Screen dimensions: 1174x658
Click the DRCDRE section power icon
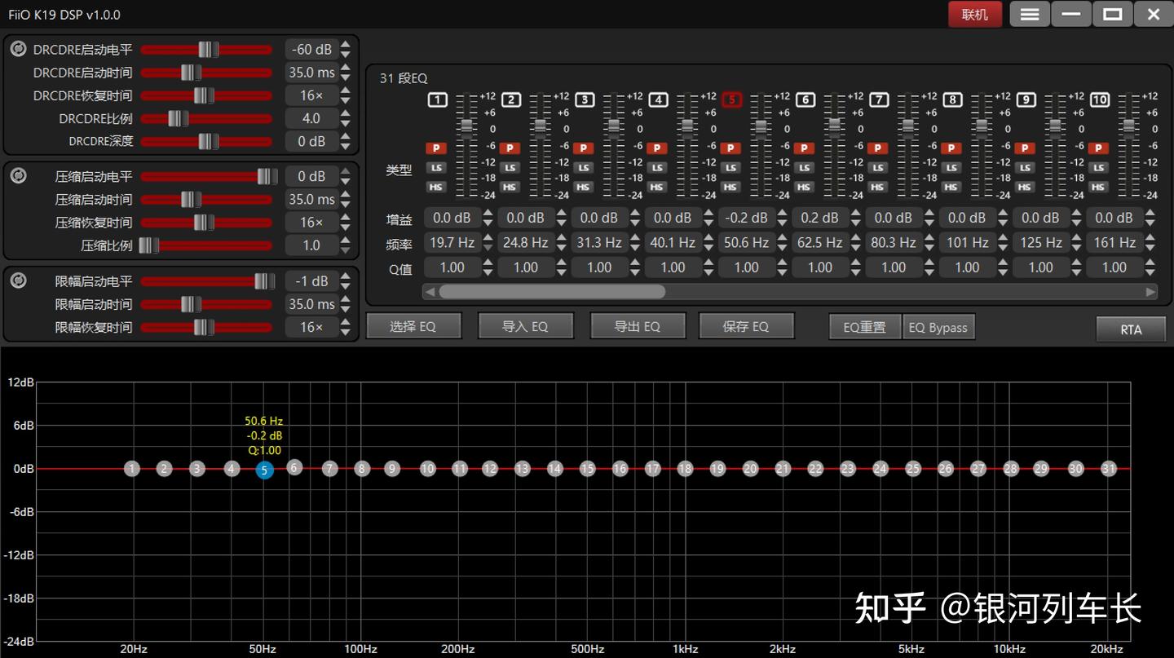pyautogui.click(x=18, y=50)
